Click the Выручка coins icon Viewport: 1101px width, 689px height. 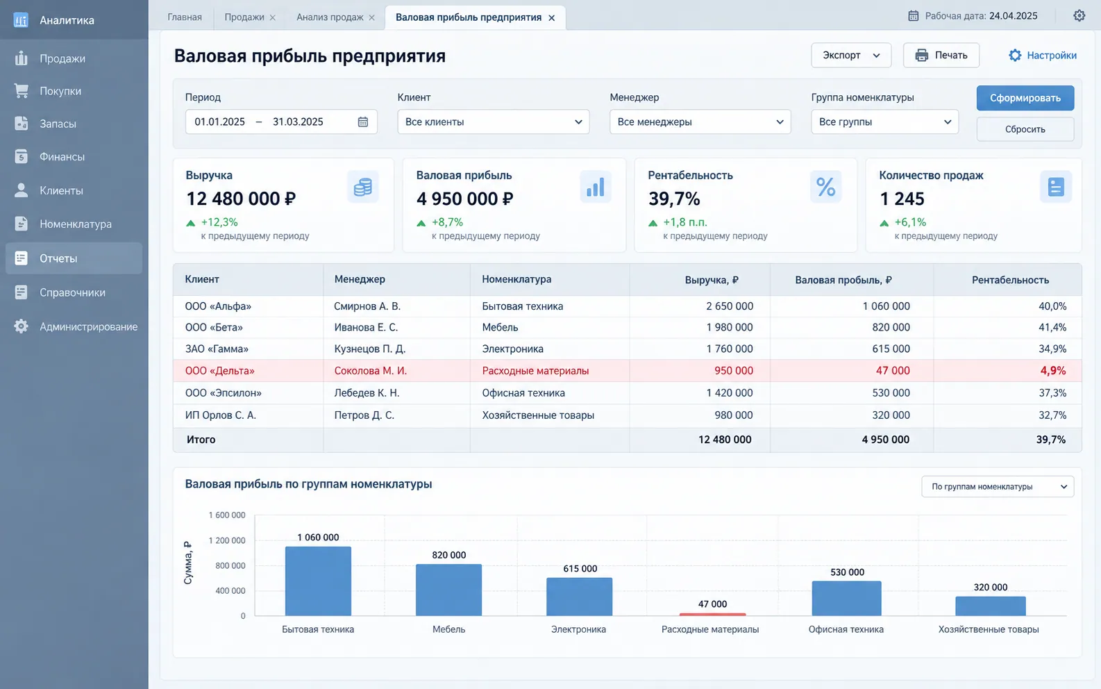[362, 187]
